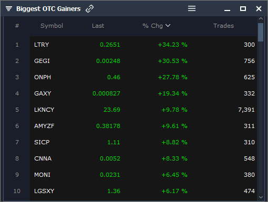Sort by the Last column header

pyautogui.click(x=98, y=26)
